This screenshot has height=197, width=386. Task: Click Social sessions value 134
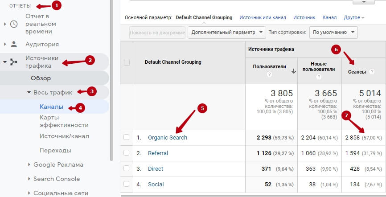point(355,184)
